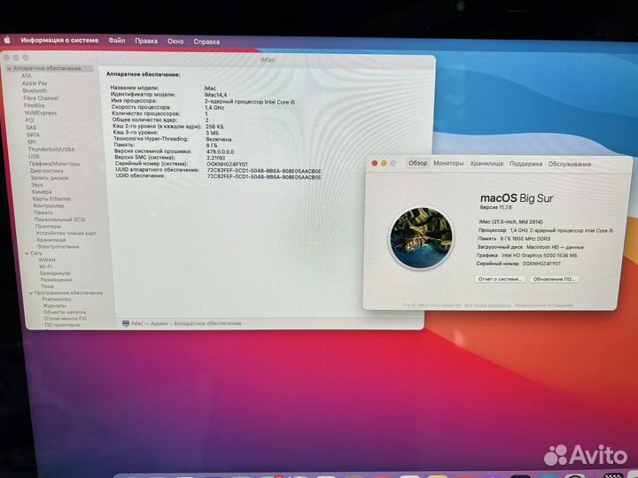Image resolution: width=638 pixels, height=478 pixels.
Task: Select Диагностика in the sidebar
Action: [x=46, y=171]
